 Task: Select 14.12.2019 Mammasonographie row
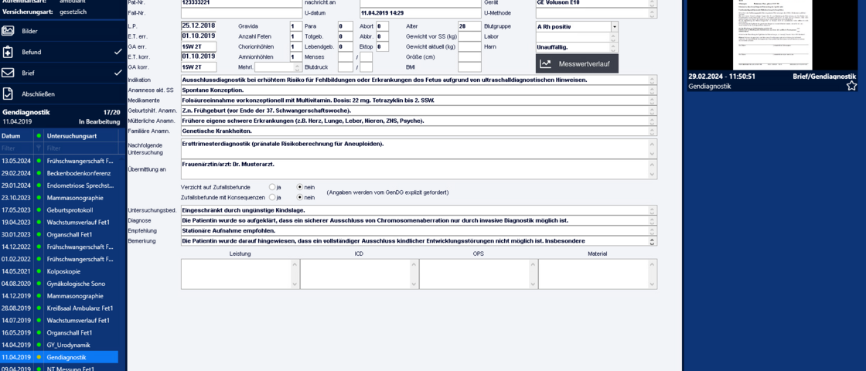(59, 296)
